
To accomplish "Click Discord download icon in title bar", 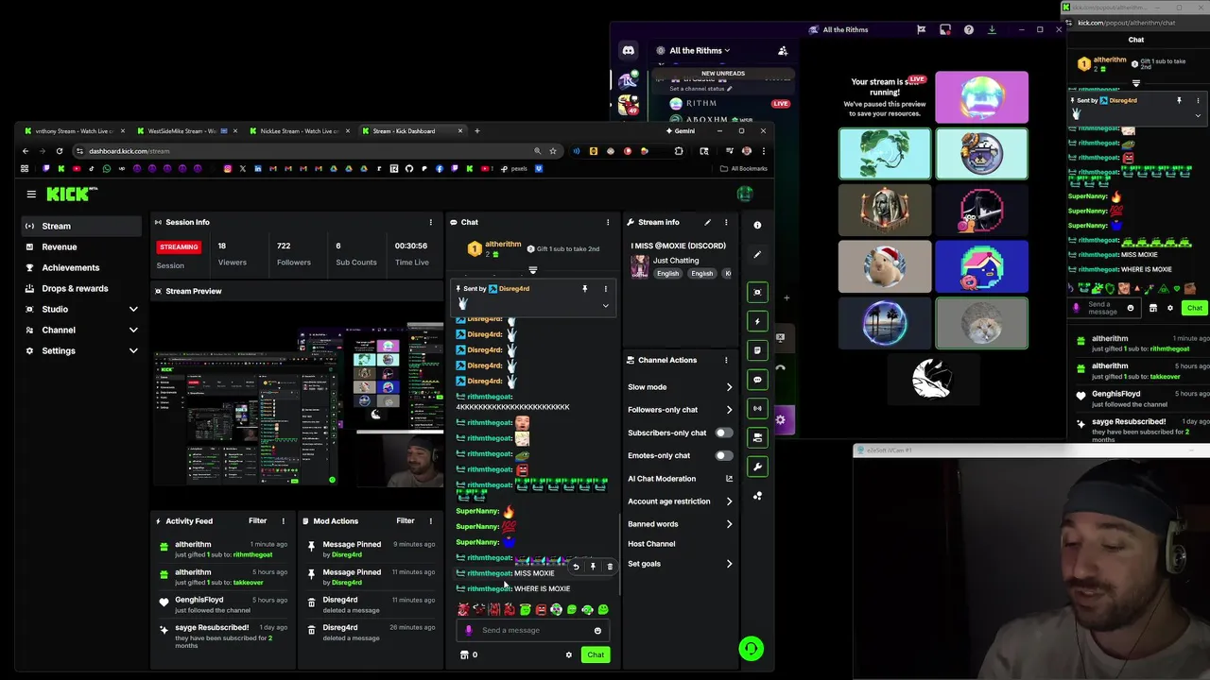I will (992, 29).
